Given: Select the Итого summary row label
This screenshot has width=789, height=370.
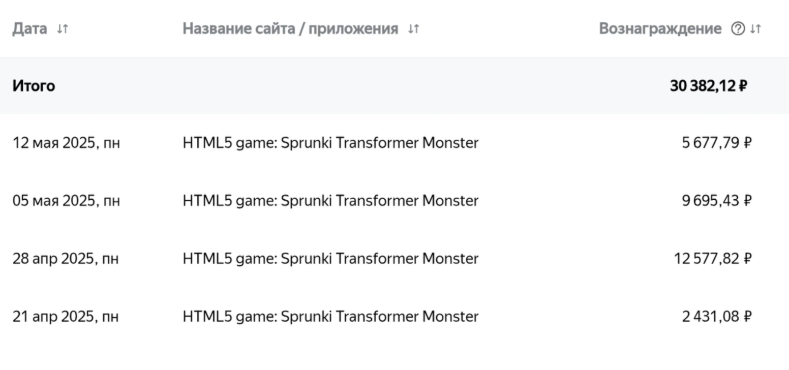Looking at the screenshot, I should [34, 86].
